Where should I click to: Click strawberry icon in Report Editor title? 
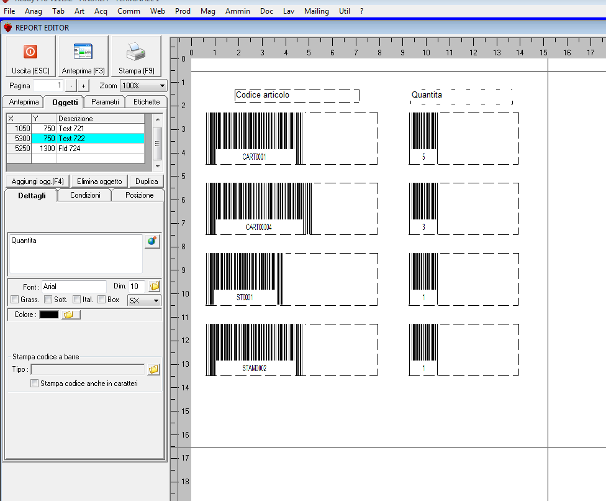click(8, 27)
